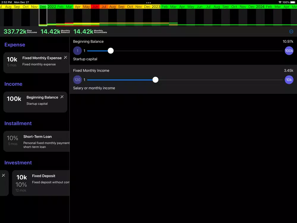Select the Fixed Deposit investment card
The image size is (297, 223).
tap(41, 183)
